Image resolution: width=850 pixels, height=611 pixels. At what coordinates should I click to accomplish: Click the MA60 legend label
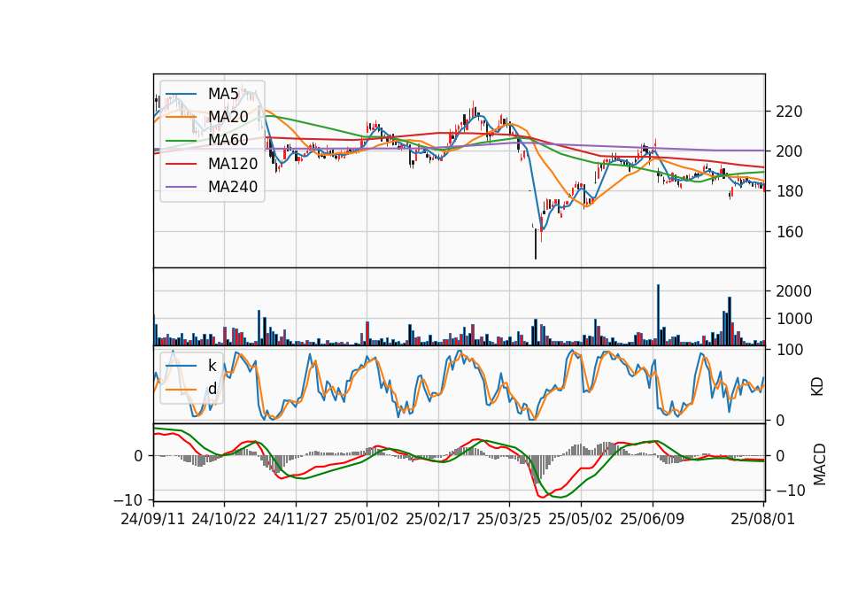click(x=228, y=141)
